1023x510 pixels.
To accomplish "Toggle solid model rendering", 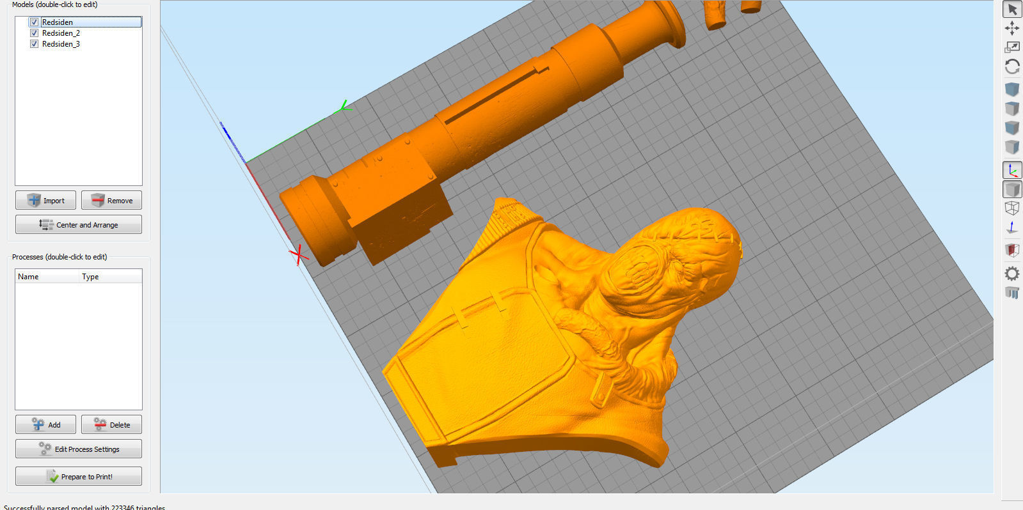I will 1012,189.
